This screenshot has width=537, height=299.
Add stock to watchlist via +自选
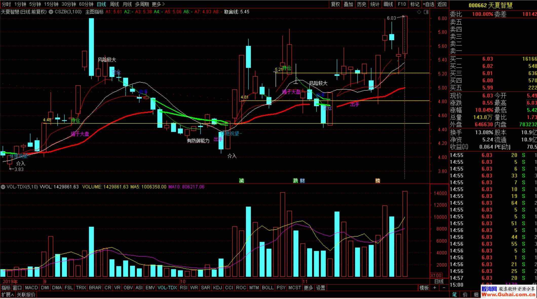(x=429, y=4)
